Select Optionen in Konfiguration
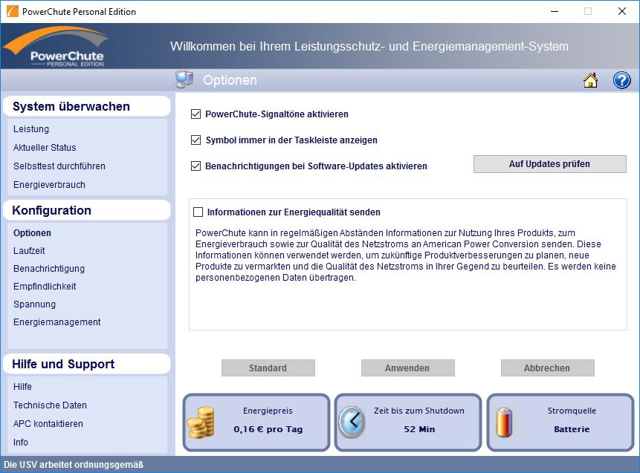 click(x=32, y=233)
